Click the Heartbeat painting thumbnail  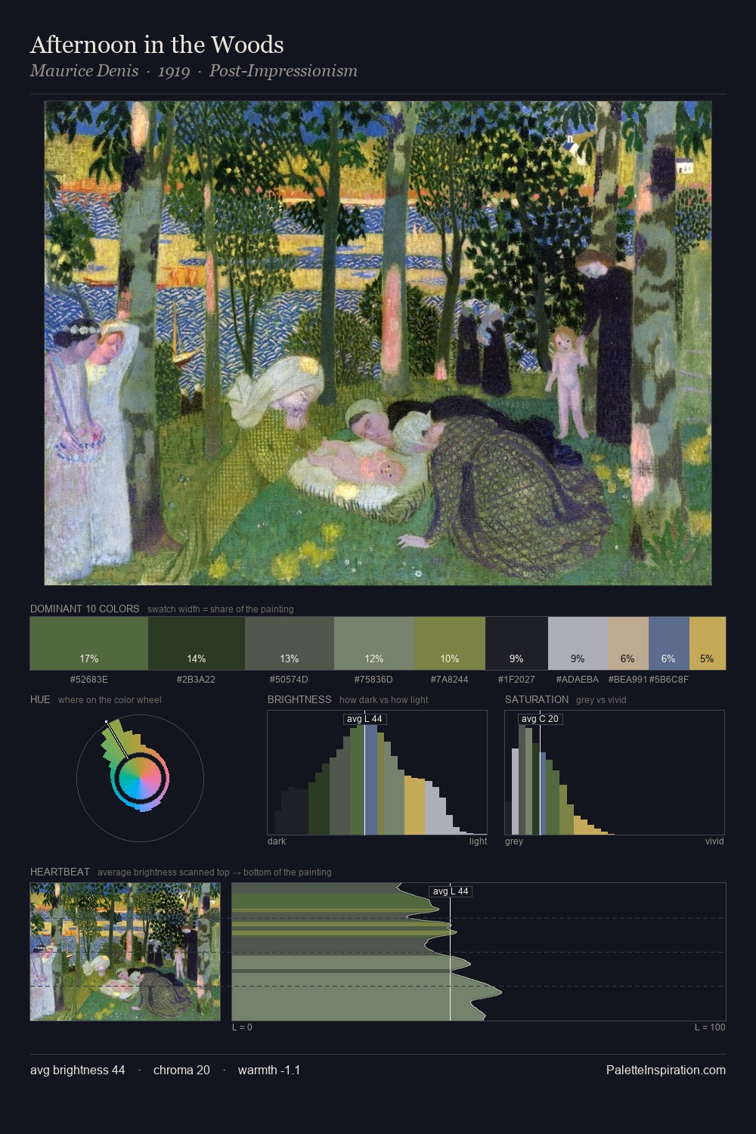coord(125,952)
